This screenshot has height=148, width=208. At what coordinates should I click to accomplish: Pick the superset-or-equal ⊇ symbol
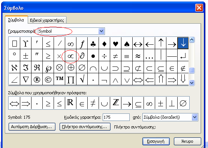click(127, 67)
